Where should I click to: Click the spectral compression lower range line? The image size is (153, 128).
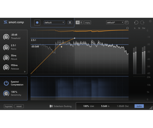pyautogui.click(x=79, y=97)
